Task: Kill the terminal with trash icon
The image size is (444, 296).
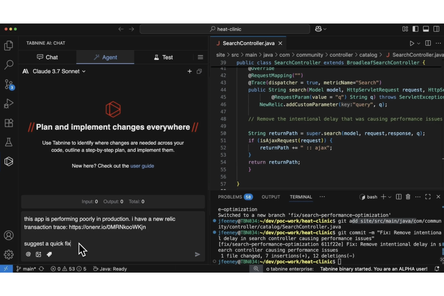Action: [x=408, y=197]
